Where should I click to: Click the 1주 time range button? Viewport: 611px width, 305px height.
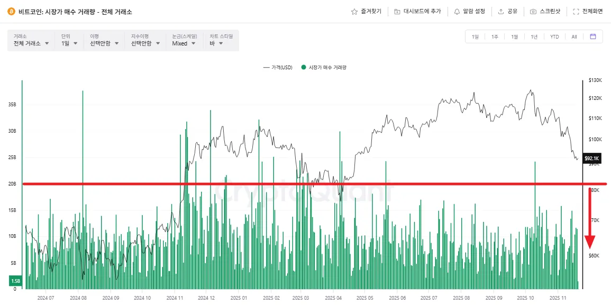tap(495, 36)
